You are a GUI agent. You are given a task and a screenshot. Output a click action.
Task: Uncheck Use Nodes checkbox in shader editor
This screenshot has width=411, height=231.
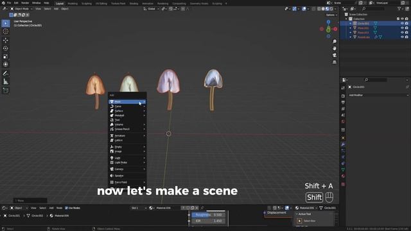(x=66, y=208)
